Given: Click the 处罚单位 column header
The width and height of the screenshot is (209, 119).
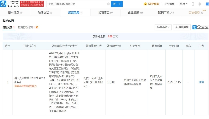Looking at the screenshot, I should click(135, 46).
